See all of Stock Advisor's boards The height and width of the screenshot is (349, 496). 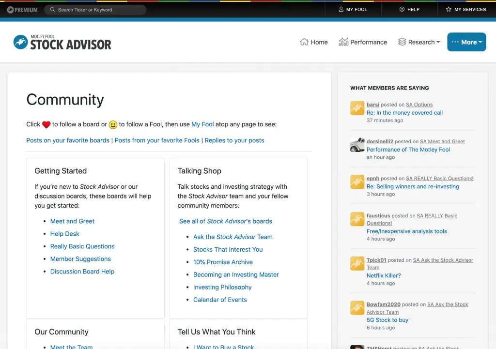[x=226, y=221]
